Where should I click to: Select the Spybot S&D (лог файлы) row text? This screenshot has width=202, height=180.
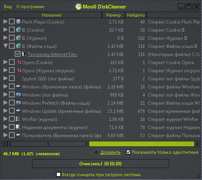click(x=48, y=78)
